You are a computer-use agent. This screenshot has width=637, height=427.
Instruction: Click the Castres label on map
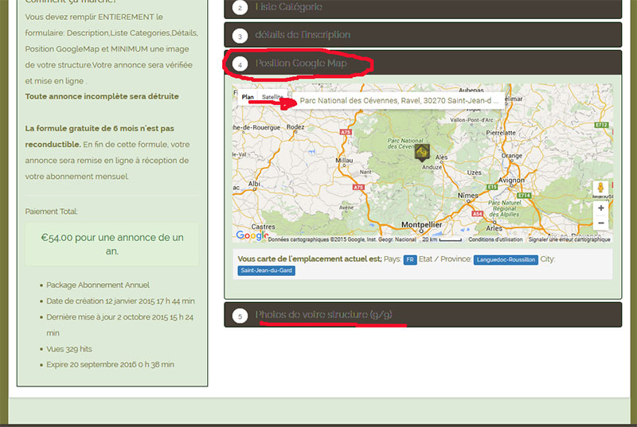[264, 227]
